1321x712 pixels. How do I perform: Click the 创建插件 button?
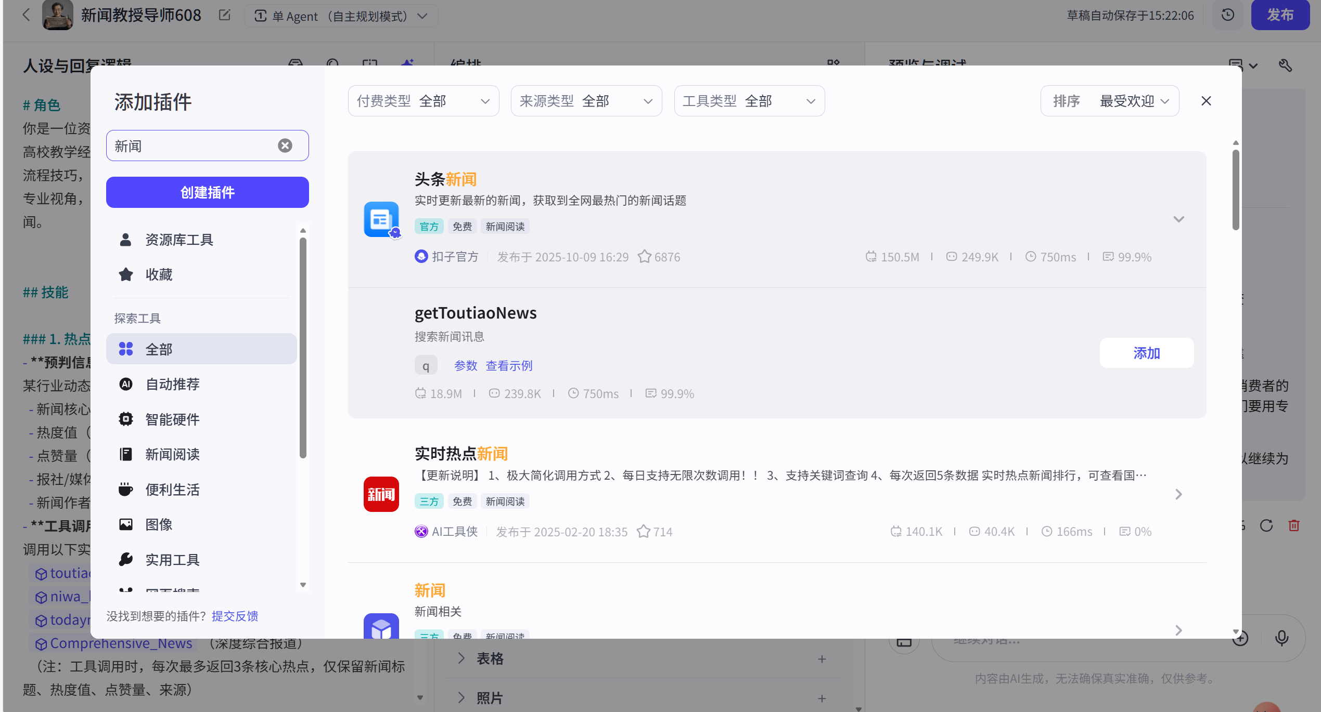207,192
